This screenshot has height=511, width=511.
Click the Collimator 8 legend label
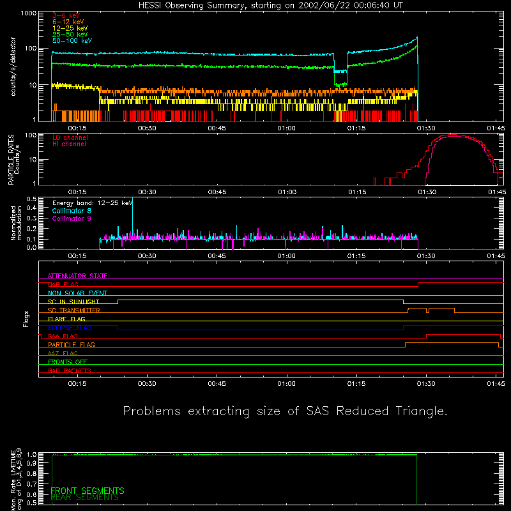pyautogui.click(x=72, y=211)
